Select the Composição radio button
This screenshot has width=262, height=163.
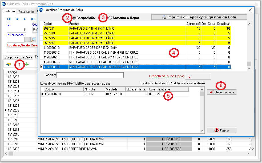tap(74, 18)
